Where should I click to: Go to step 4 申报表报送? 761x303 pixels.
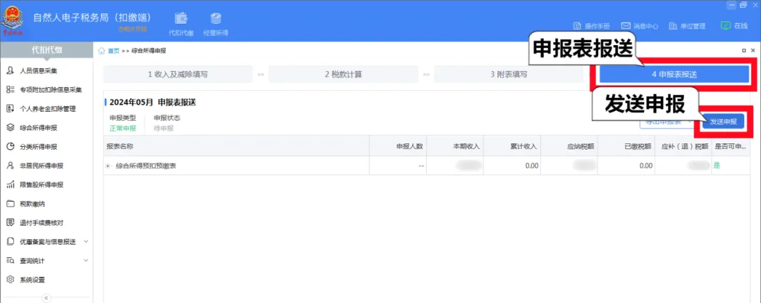click(674, 75)
